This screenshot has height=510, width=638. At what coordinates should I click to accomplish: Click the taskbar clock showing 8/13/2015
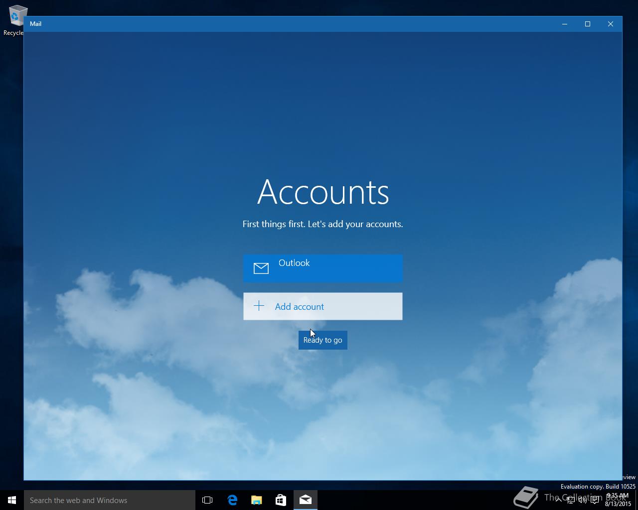[618, 500]
